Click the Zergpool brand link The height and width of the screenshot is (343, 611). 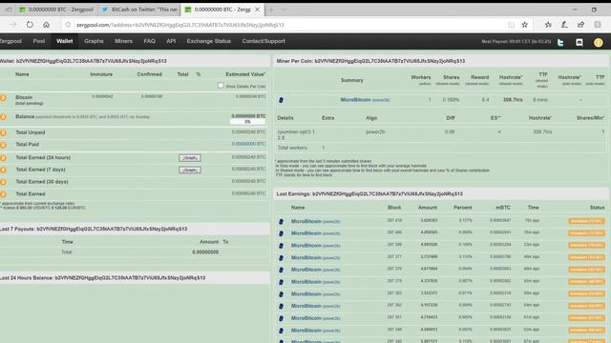(x=11, y=41)
